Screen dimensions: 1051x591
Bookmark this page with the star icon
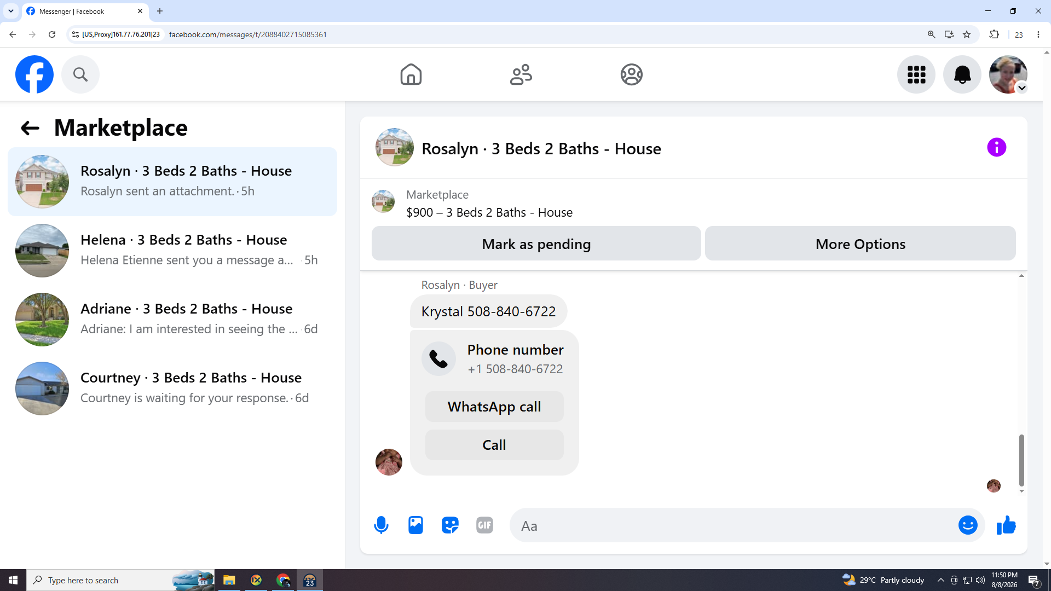click(x=967, y=34)
